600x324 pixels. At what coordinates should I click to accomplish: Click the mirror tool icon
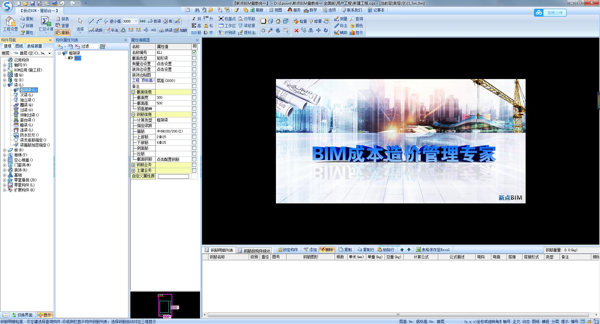tap(311, 30)
